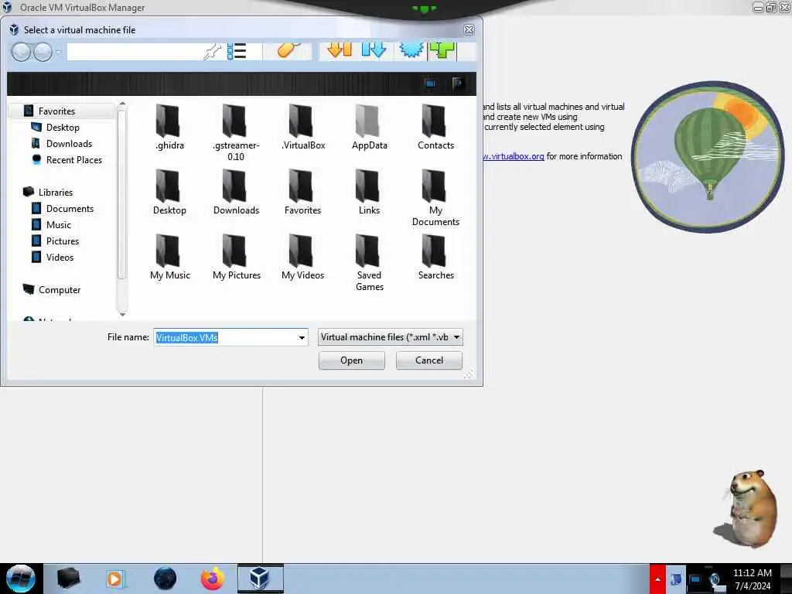Image resolution: width=792 pixels, height=594 pixels.
Task: Go forward using the round forward button
Action: point(43,52)
